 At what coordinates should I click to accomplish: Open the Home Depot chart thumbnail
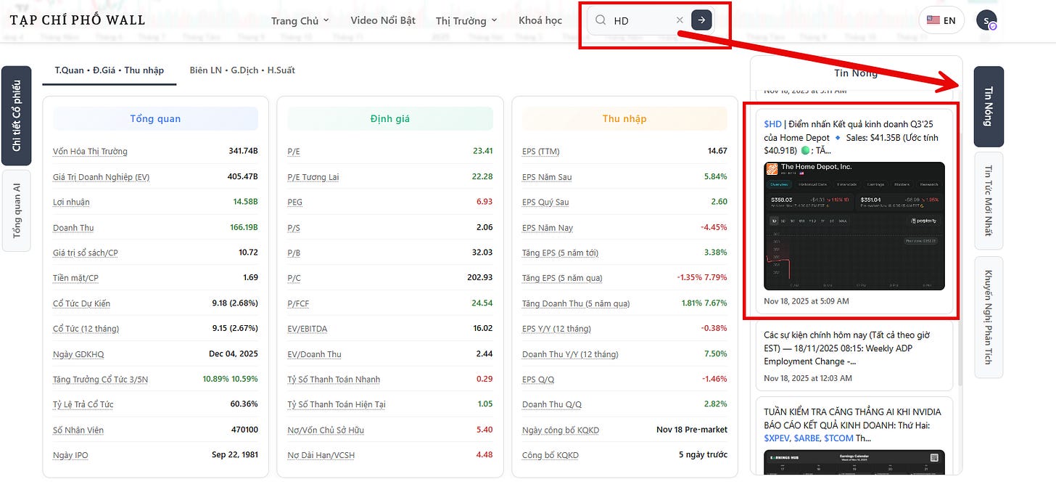(854, 226)
